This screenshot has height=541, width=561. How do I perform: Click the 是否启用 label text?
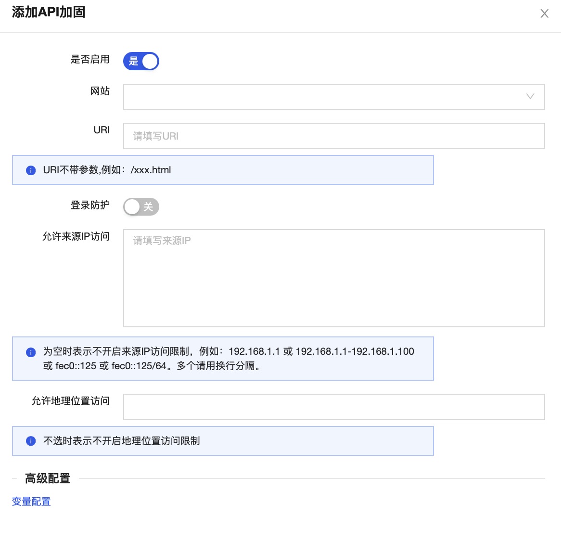90,59
